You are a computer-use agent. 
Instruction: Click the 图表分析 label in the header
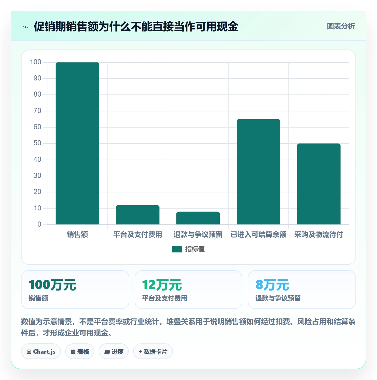click(341, 26)
